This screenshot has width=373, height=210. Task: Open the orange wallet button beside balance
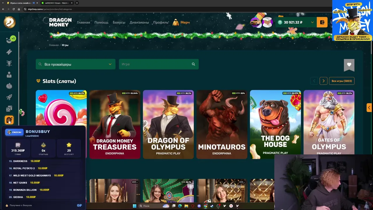[x=322, y=22]
